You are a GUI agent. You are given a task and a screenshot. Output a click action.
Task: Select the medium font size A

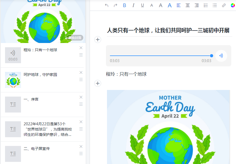[161, 5]
